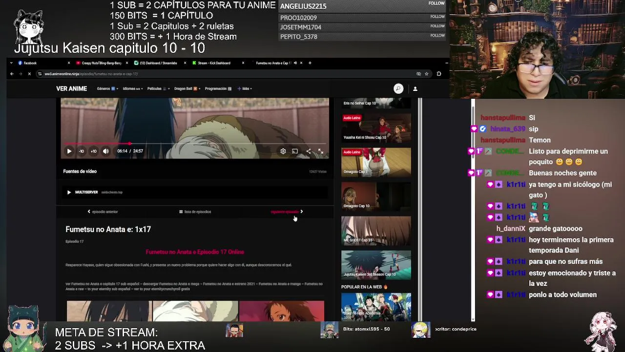
Task: Open Omagoto Cap 7 thumbnail
Action: [376, 162]
